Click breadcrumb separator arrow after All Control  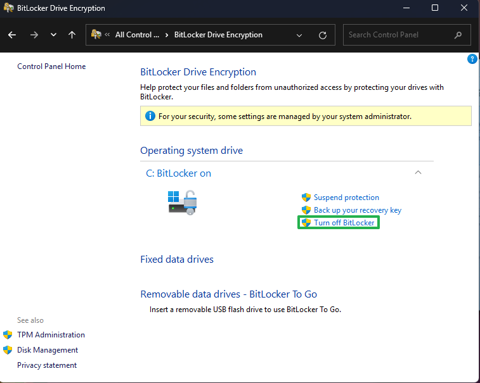pyautogui.click(x=167, y=35)
